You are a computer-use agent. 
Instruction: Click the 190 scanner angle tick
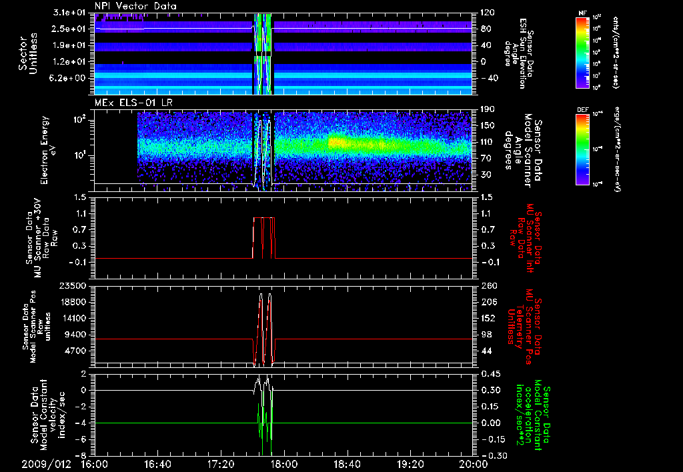click(488, 109)
